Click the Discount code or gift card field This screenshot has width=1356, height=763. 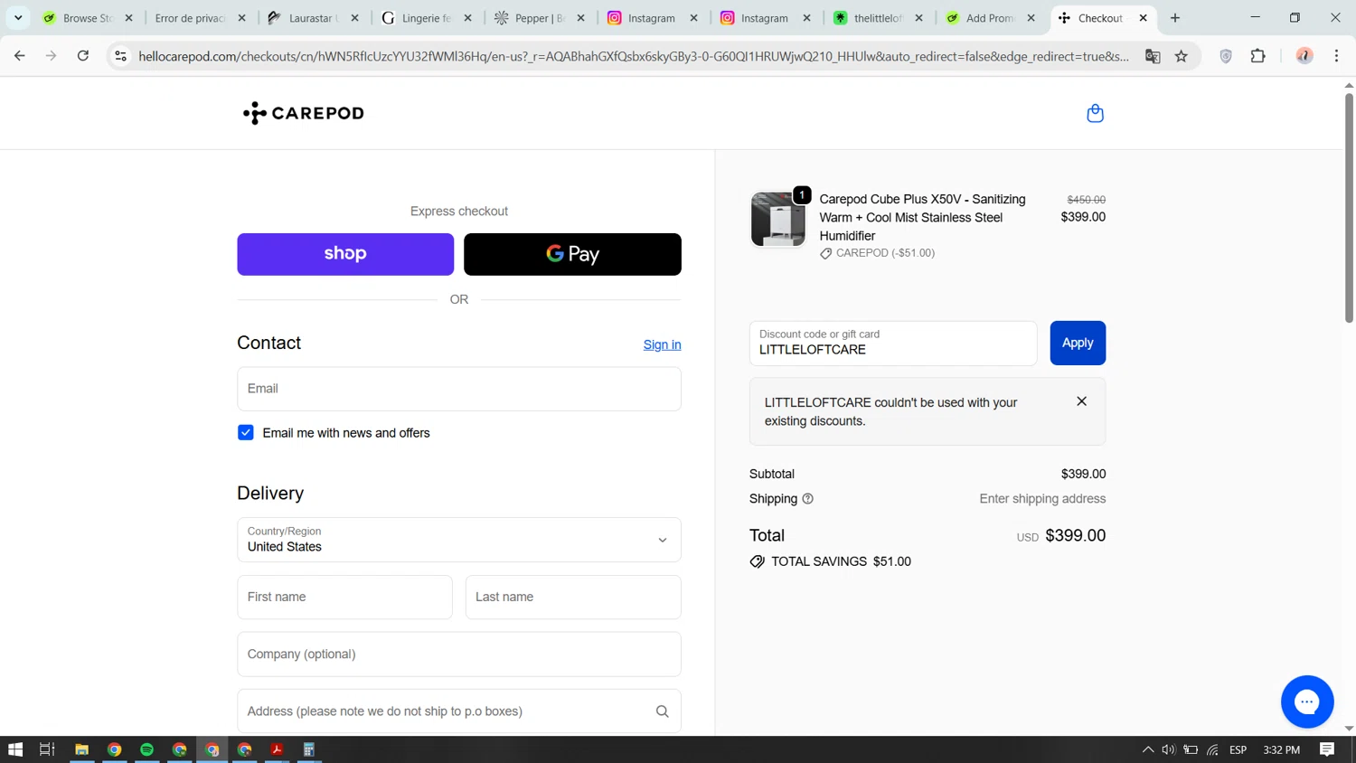(x=893, y=344)
